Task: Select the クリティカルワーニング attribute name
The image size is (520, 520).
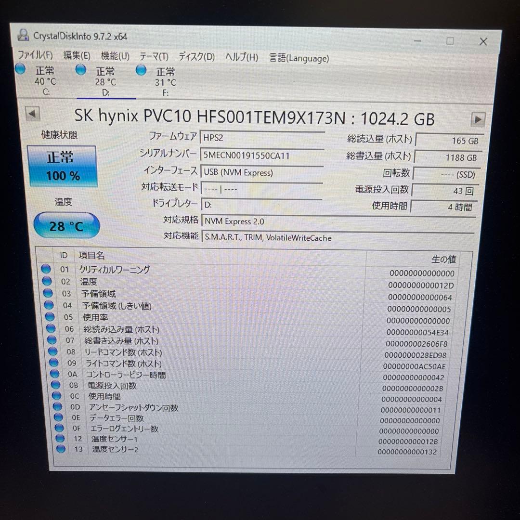Action: (115, 270)
